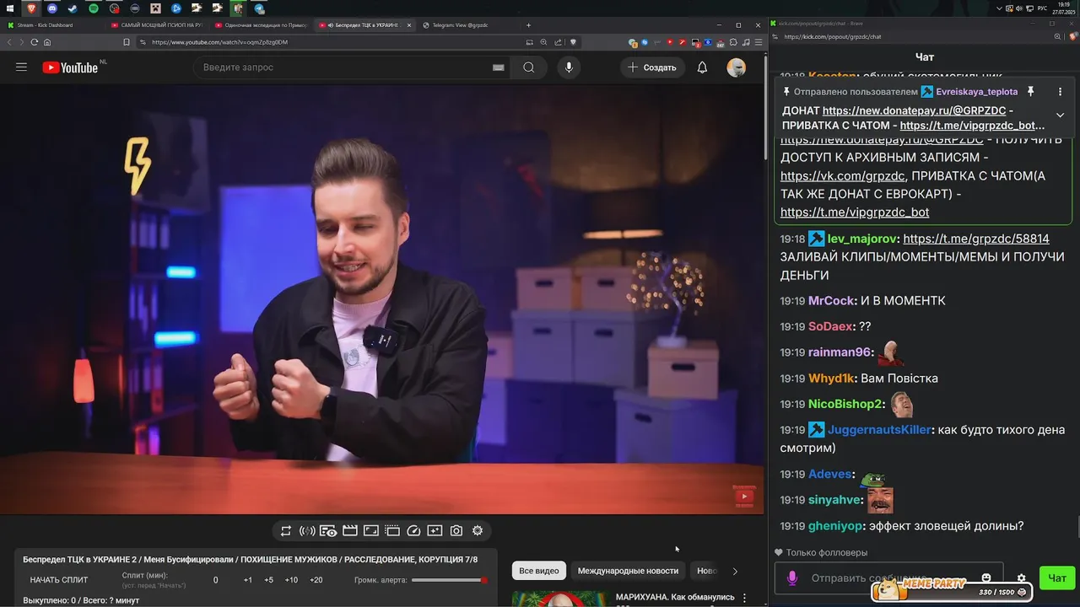
Task: Open options menu for МАРИХУАНА video
Action: click(x=744, y=598)
